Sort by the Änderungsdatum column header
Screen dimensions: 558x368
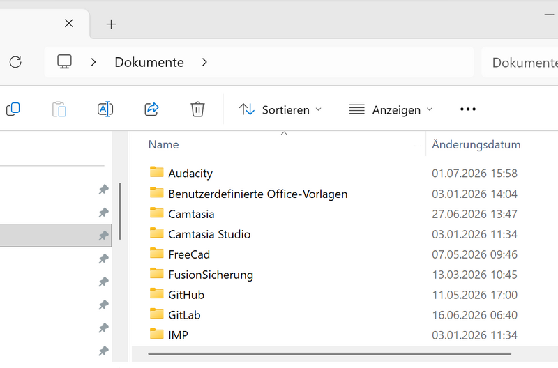click(476, 144)
